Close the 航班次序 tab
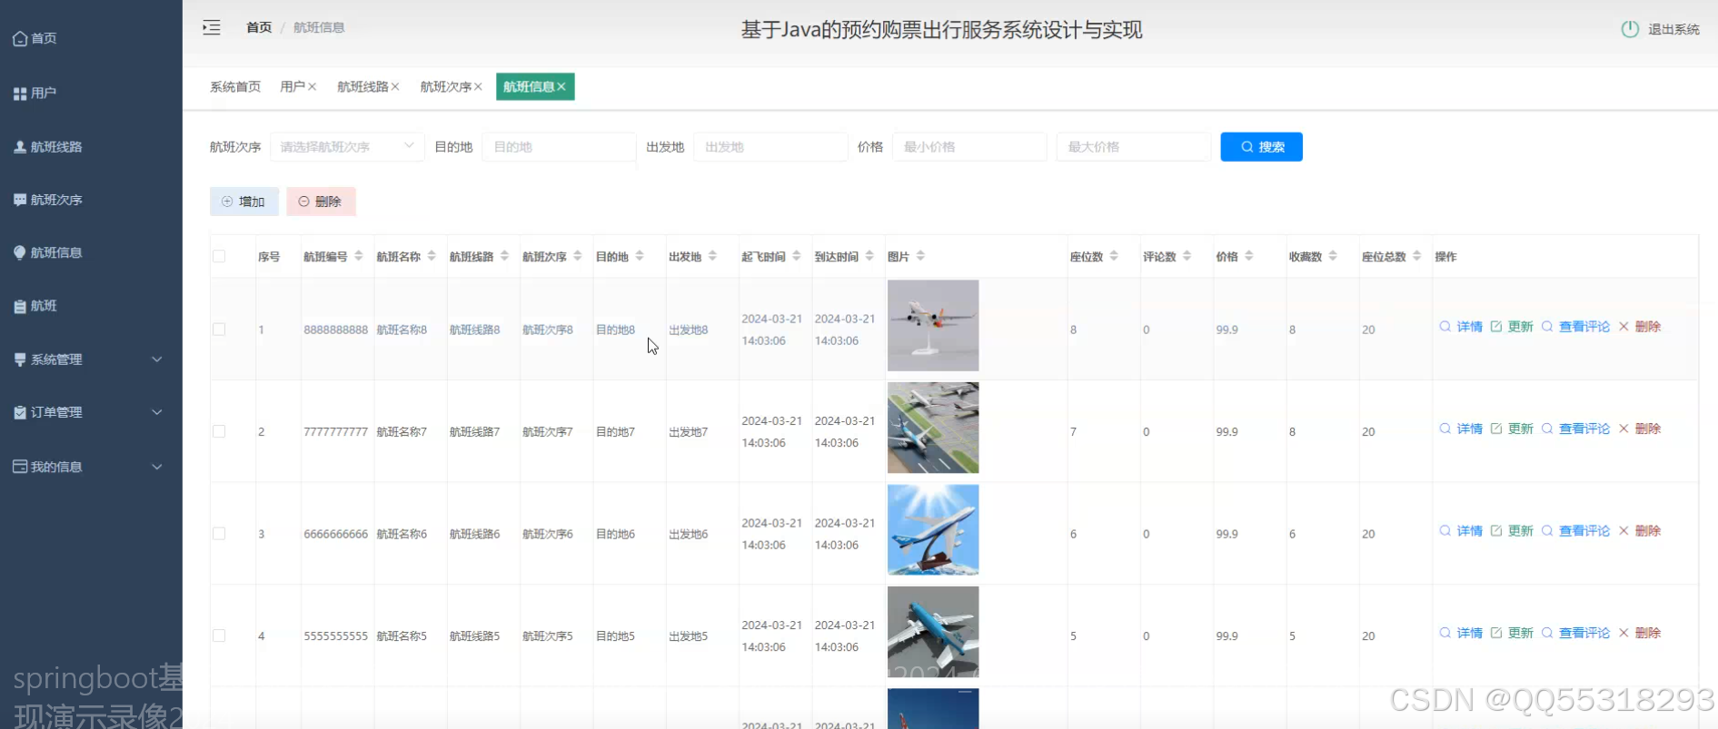1718x729 pixels. click(478, 86)
